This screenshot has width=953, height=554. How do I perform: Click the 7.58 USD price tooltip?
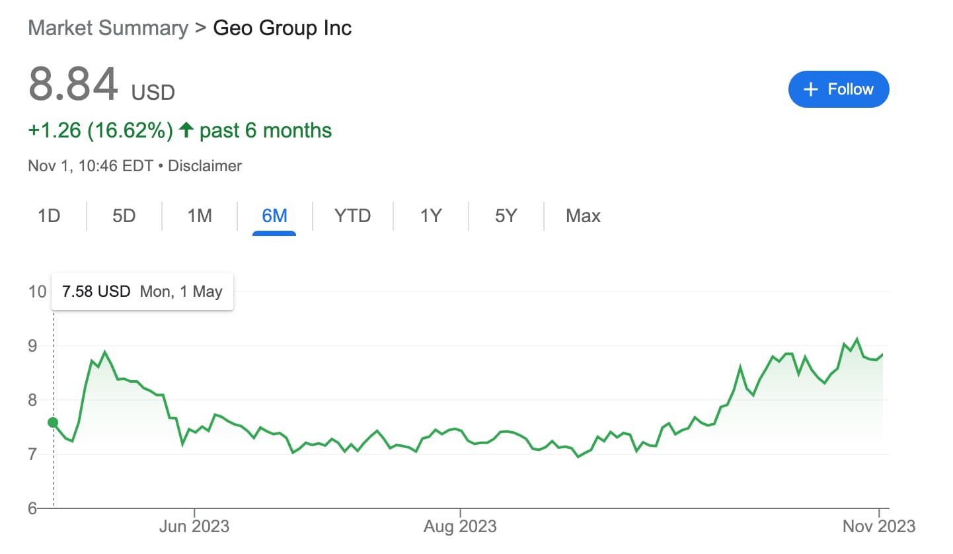(142, 292)
